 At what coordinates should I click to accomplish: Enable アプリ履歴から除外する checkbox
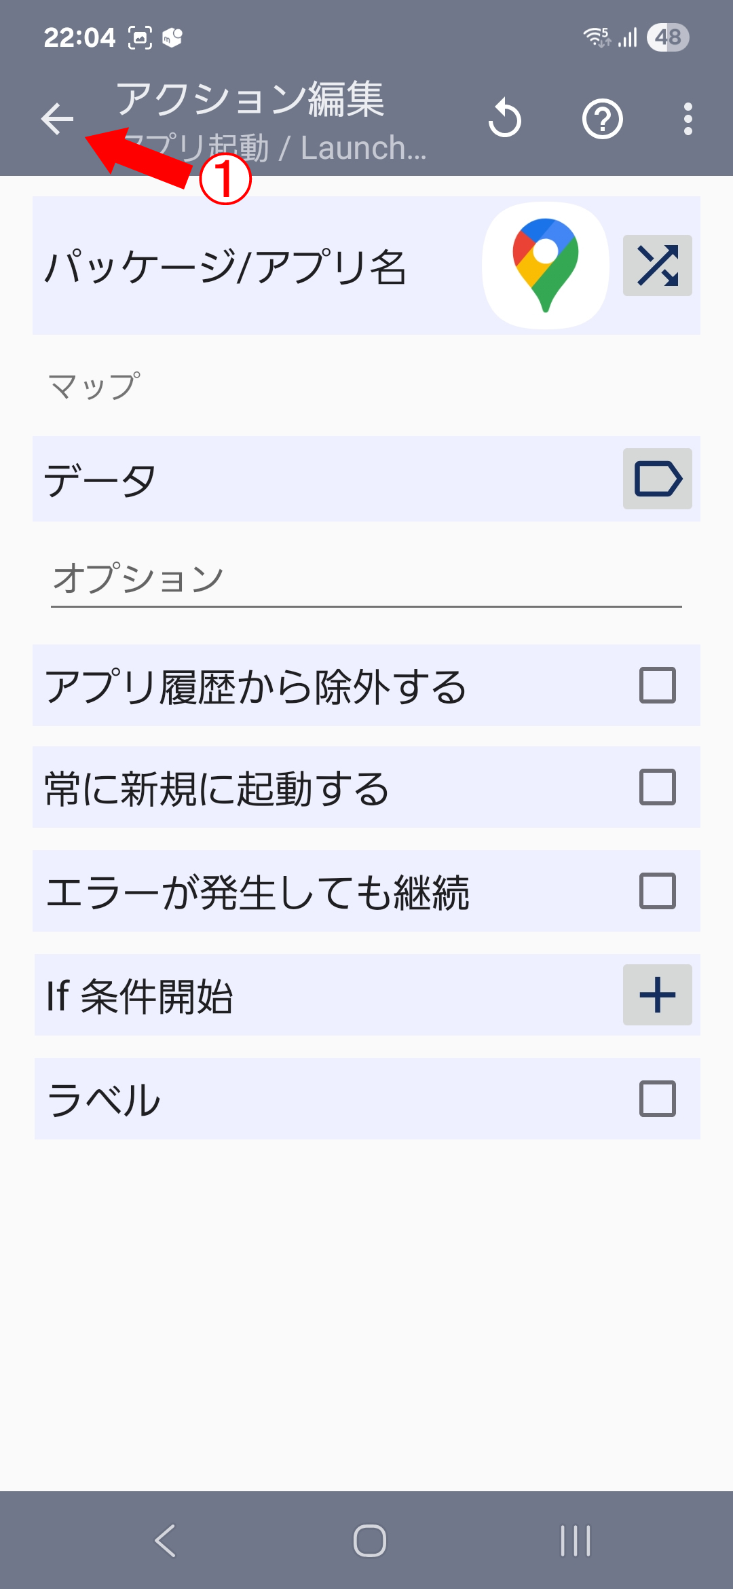(657, 685)
